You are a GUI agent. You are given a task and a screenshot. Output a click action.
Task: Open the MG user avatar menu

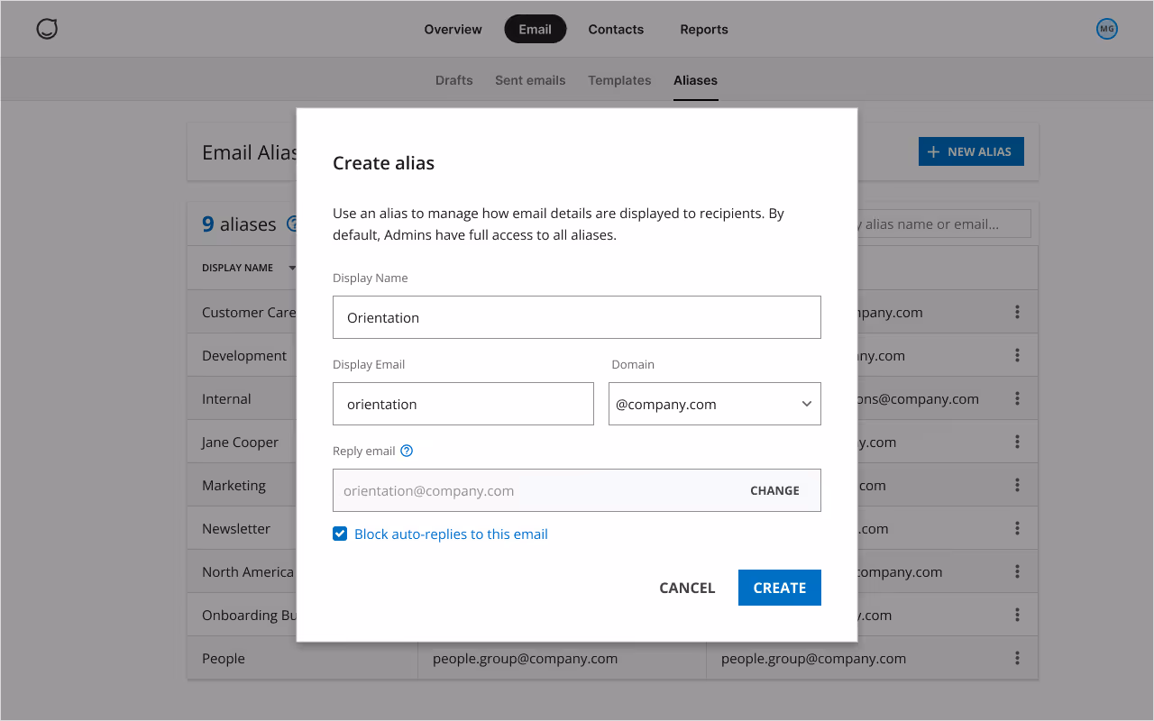(1106, 28)
